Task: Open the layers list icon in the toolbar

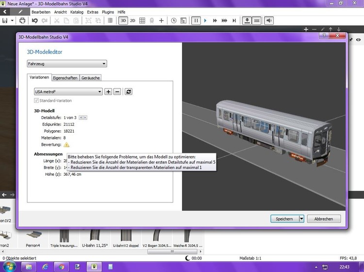Action: pos(110,21)
